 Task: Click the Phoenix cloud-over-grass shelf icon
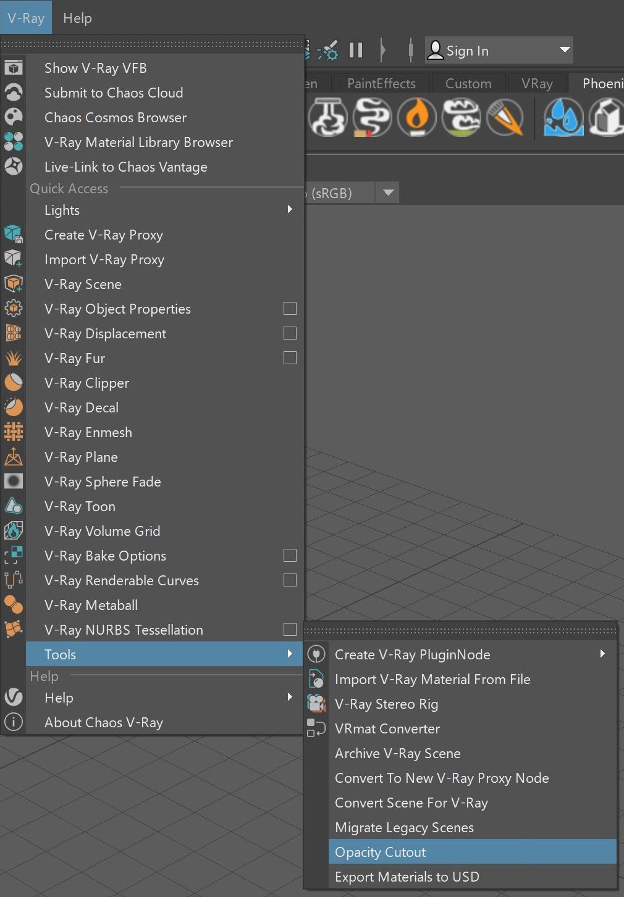coord(462,117)
